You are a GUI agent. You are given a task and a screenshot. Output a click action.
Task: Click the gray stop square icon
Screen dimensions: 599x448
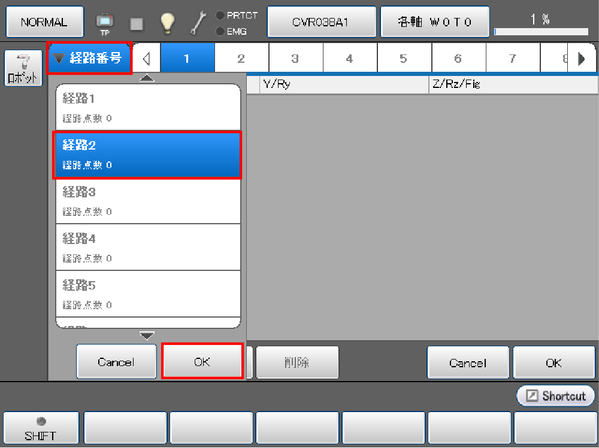137,23
